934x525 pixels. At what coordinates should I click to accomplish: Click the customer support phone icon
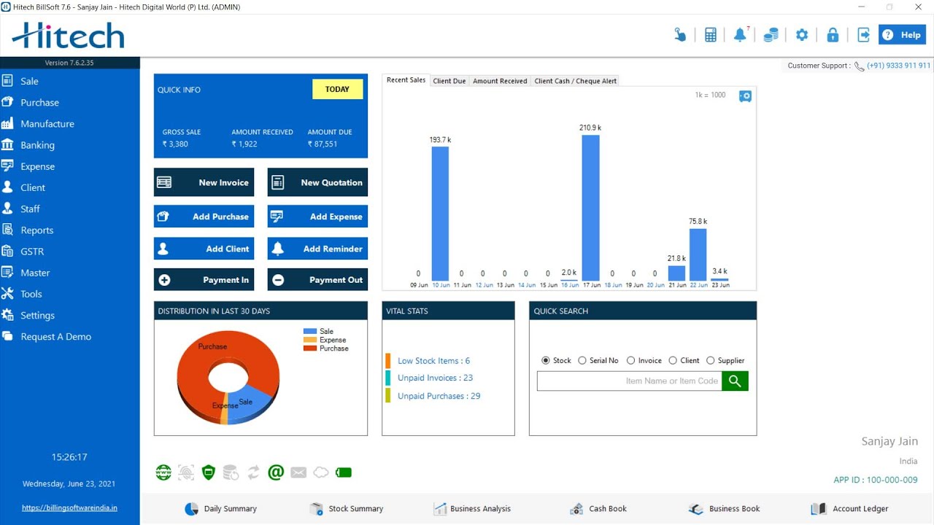tap(859, 66)
